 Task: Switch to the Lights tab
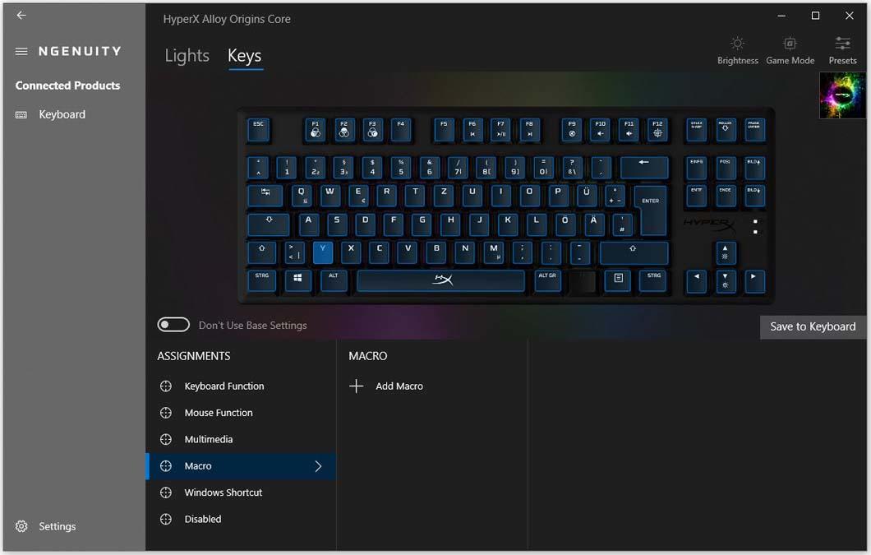click(x=187, y=56)
